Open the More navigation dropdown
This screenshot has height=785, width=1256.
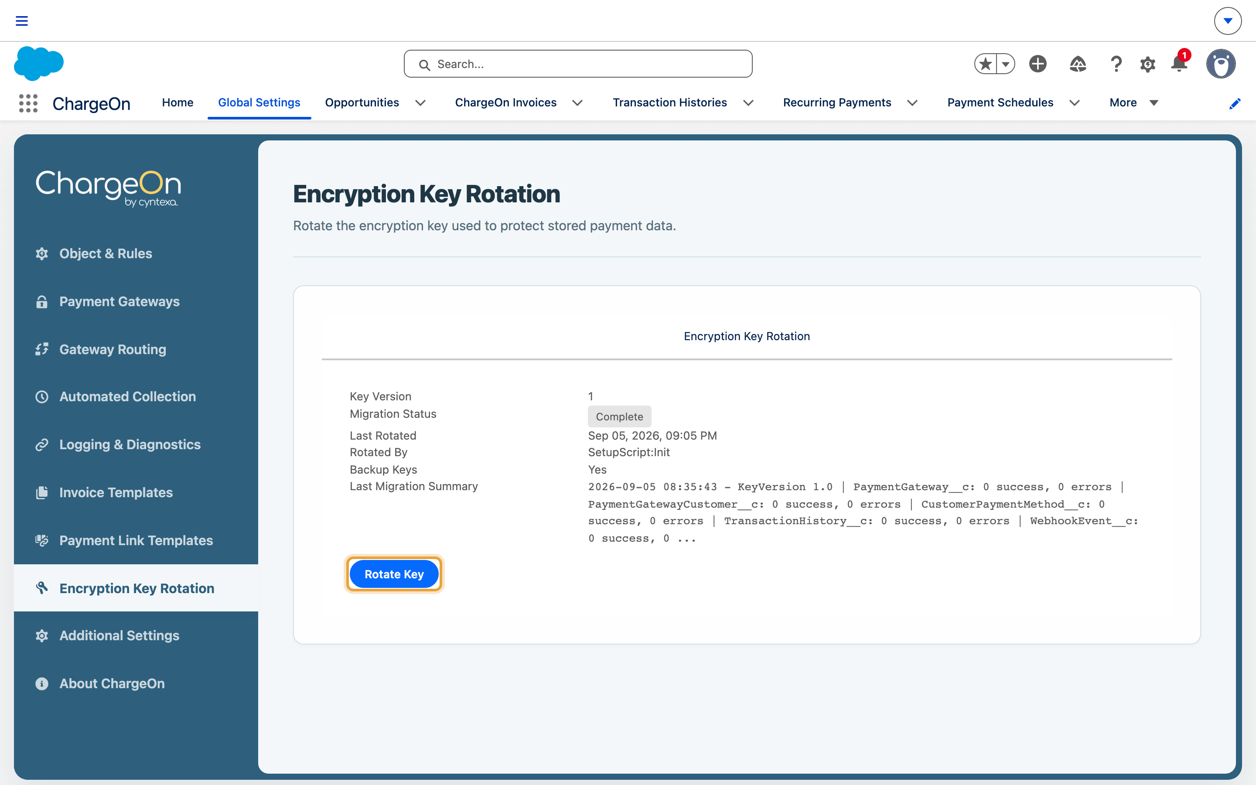(1133, 103)
